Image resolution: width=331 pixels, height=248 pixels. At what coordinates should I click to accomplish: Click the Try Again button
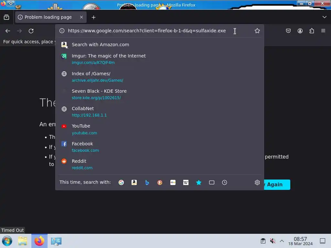pyautogui.click(x=277, y=185)
